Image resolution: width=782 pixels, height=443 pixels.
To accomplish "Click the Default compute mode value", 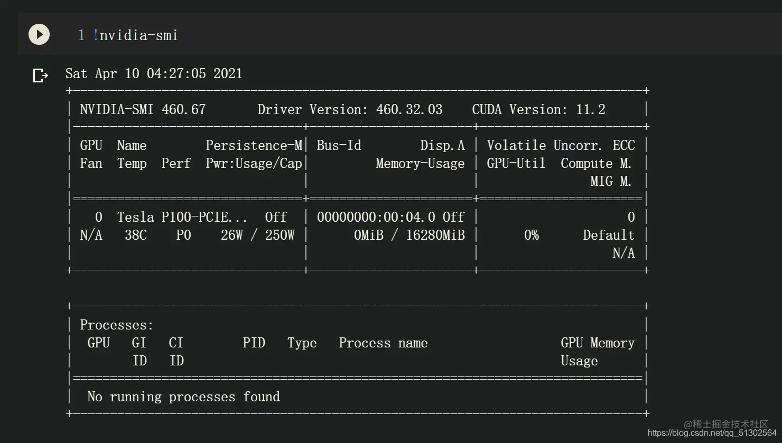I will point(609,235).
